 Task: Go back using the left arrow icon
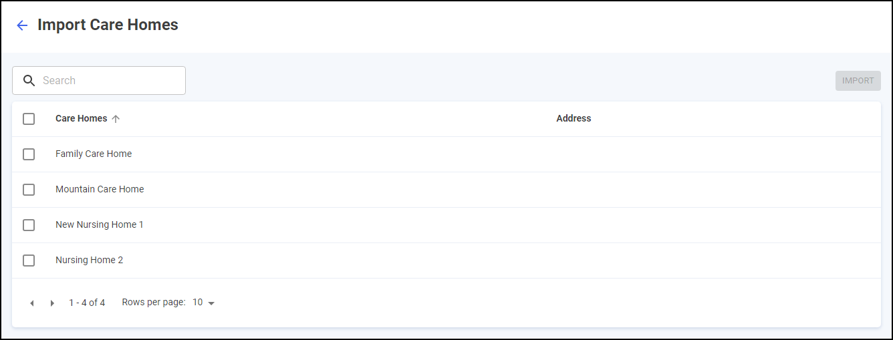pos(22,25)
